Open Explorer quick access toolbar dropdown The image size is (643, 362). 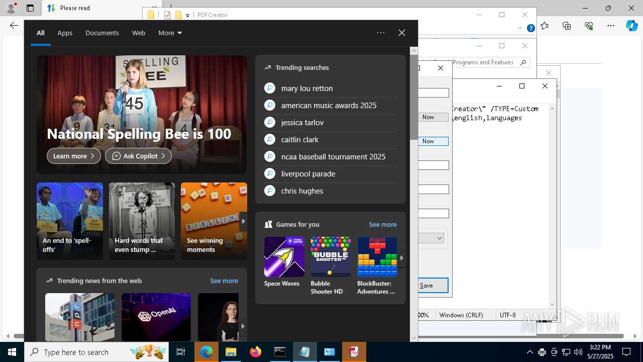pos(187,15)
